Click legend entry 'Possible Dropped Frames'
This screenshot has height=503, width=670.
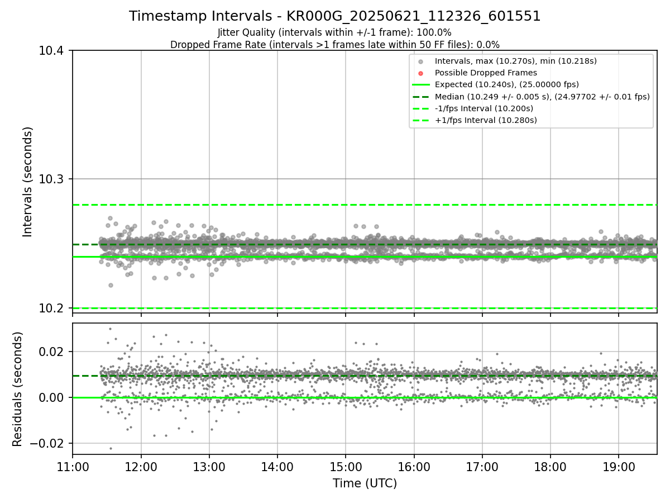(x=486, y=73)
